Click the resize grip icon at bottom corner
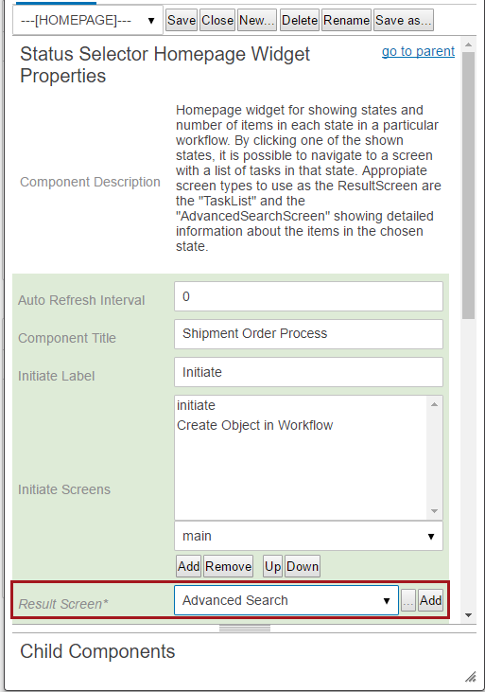The width and height of the screenshot is (485, 692). click(471, 676)
